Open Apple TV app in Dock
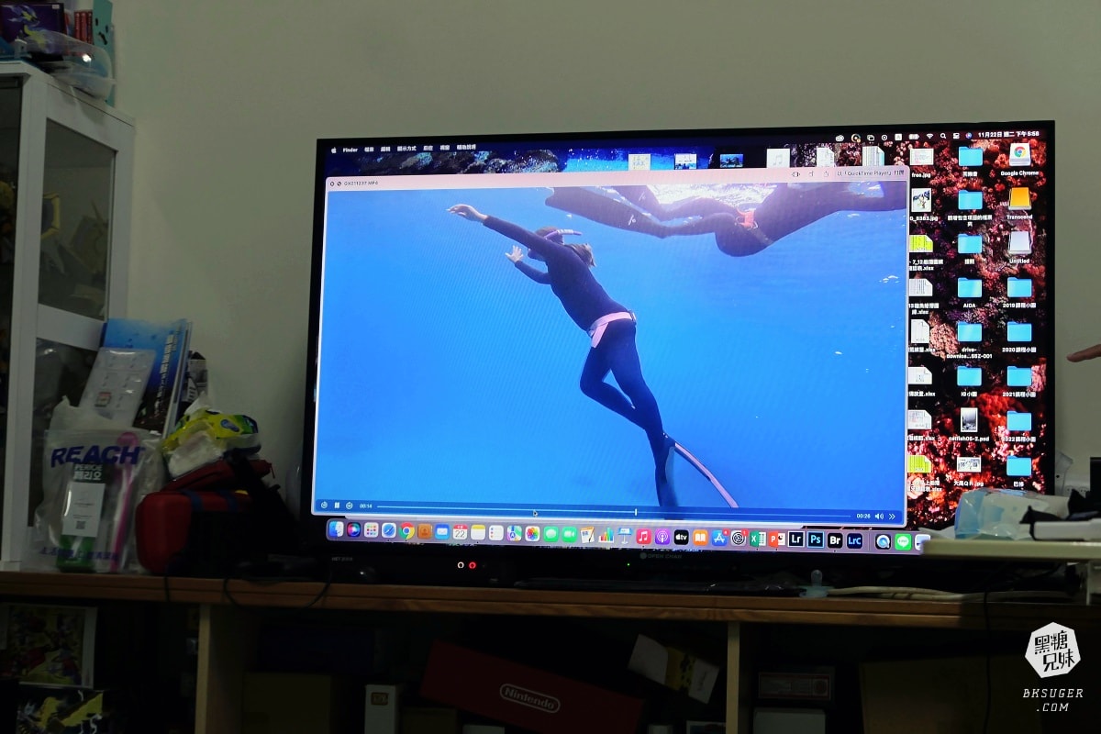The image size is (1101, 734). pyautogui.click(x=681, y=537)
